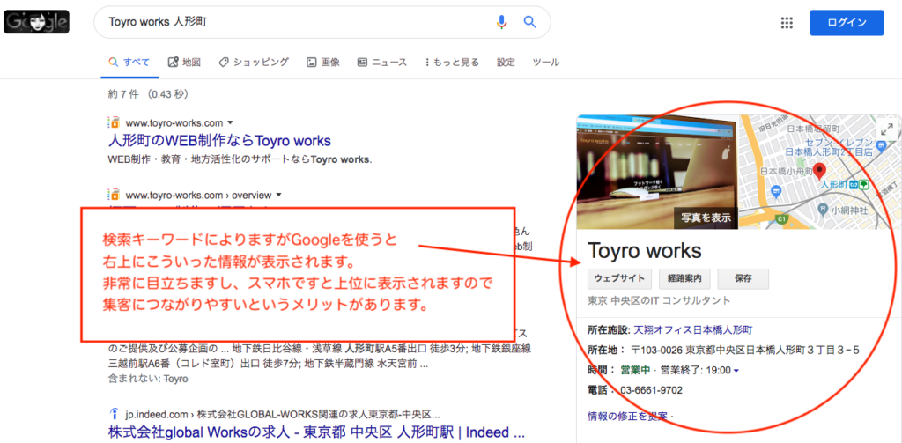Click the www.toyro-works.com URL text in first result
The width and height of the screenshot is (902, 443).
[174, 122]
